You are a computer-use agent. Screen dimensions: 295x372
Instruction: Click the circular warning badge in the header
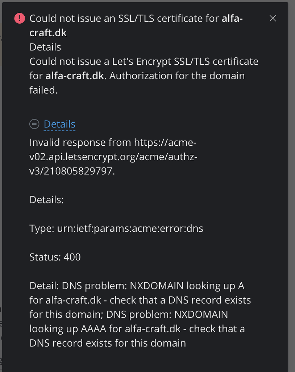(19, 18)
